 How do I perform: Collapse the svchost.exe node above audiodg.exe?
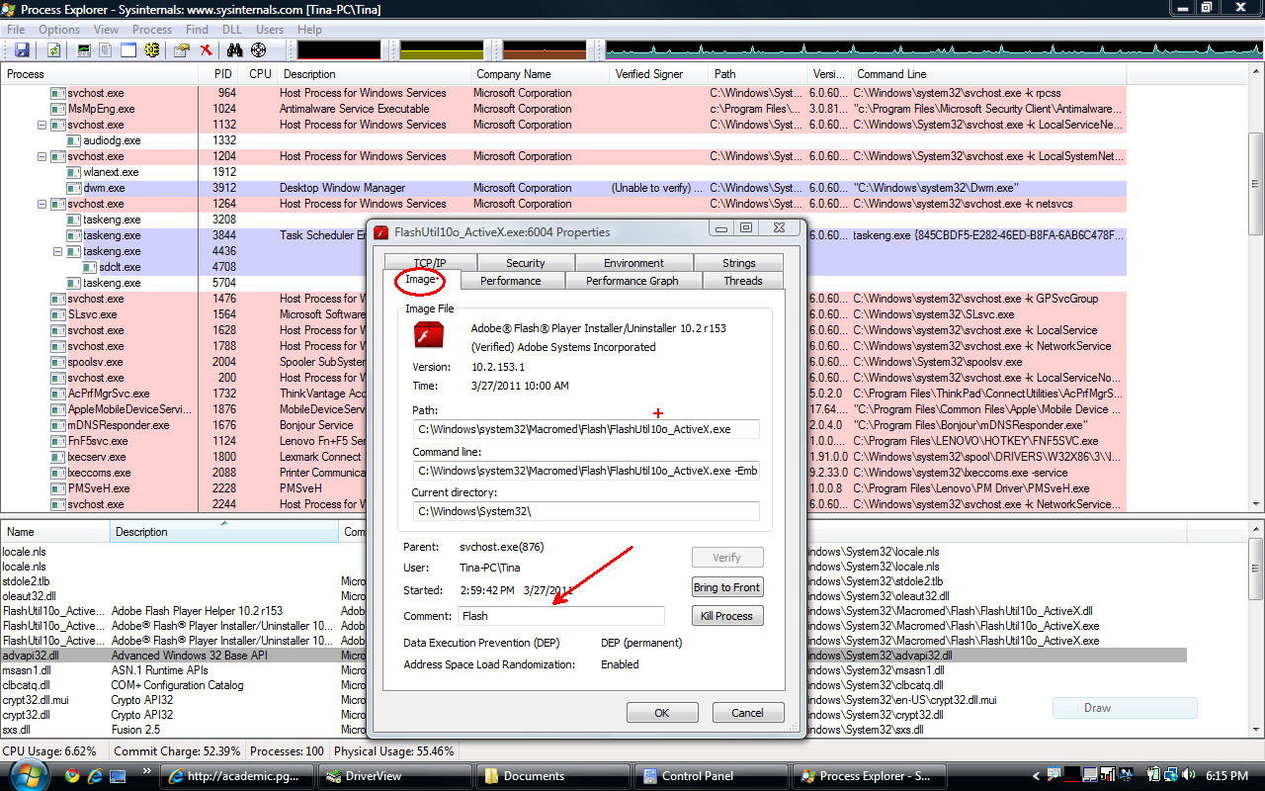[x=42, y=125]
